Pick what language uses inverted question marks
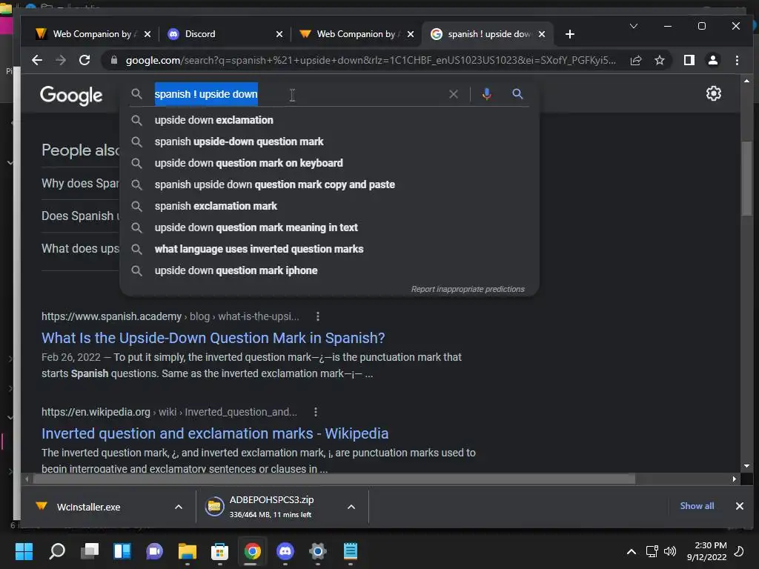 329,249
